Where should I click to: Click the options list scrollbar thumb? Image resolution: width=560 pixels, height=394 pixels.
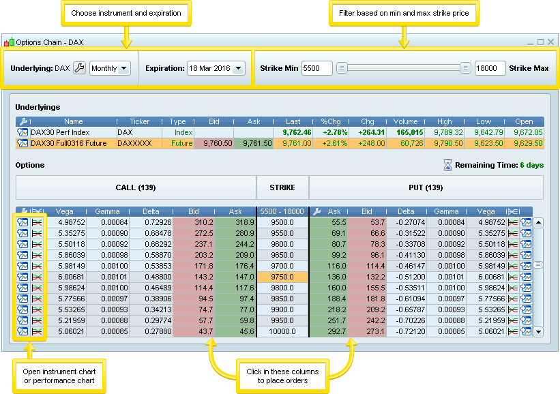tap(538, 264)
